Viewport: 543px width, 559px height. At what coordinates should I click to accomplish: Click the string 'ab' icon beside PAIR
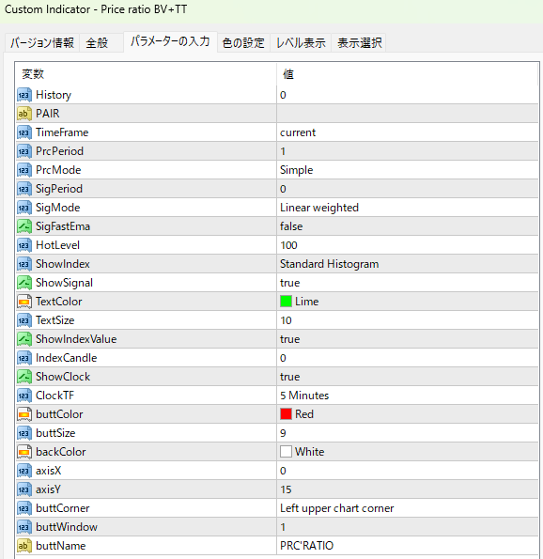coord(24,114)
